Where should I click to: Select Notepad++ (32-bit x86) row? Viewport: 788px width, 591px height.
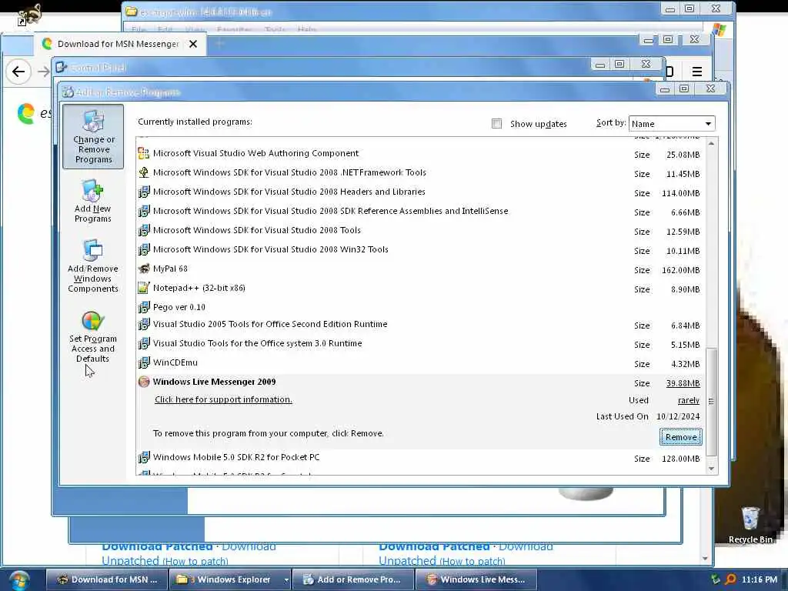(420, 288)
